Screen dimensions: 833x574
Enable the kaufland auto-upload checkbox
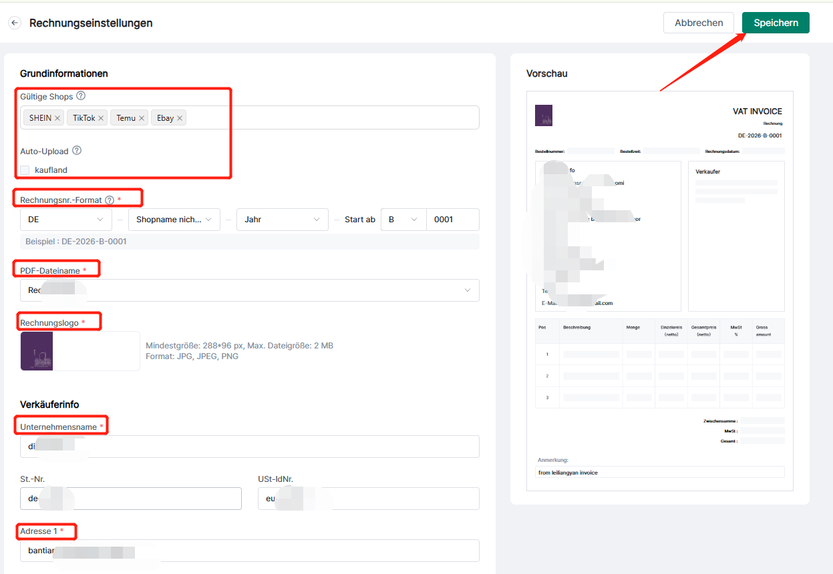25,170
